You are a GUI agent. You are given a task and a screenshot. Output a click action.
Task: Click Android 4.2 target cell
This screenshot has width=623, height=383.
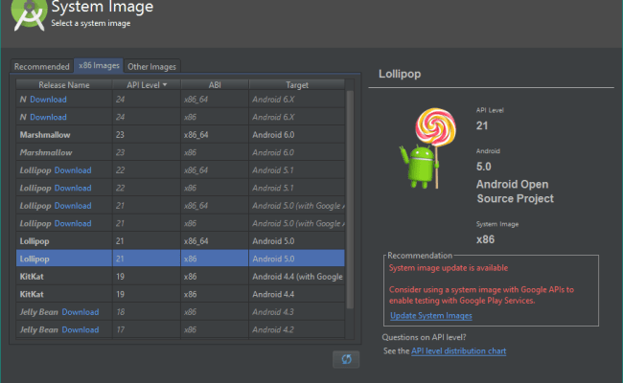[x=273, y=329]
